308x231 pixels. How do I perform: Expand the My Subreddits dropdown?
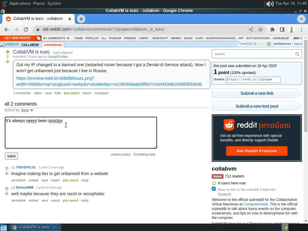pos(56,38)
